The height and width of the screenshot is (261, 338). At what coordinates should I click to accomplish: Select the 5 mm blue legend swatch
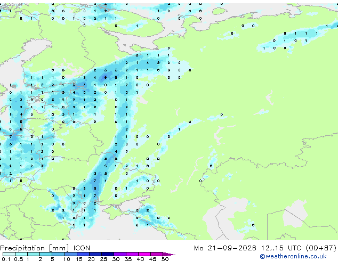coord(58,254)
